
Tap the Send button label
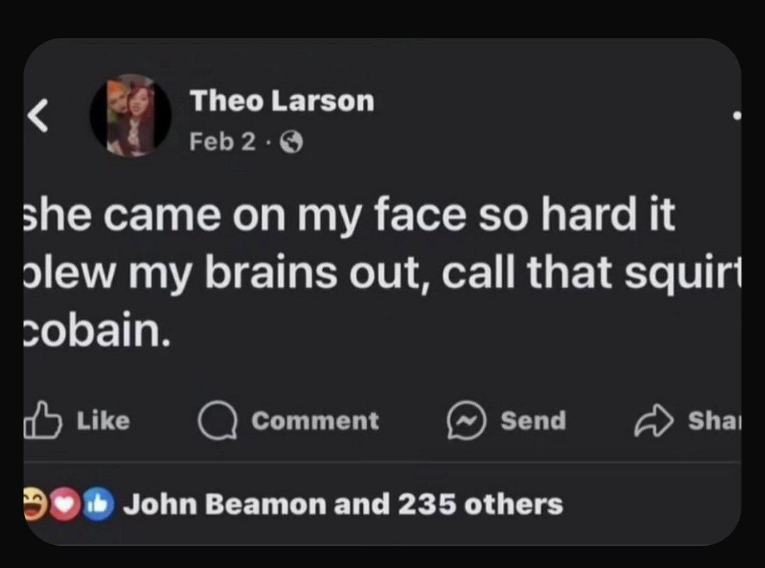(534, 421)
